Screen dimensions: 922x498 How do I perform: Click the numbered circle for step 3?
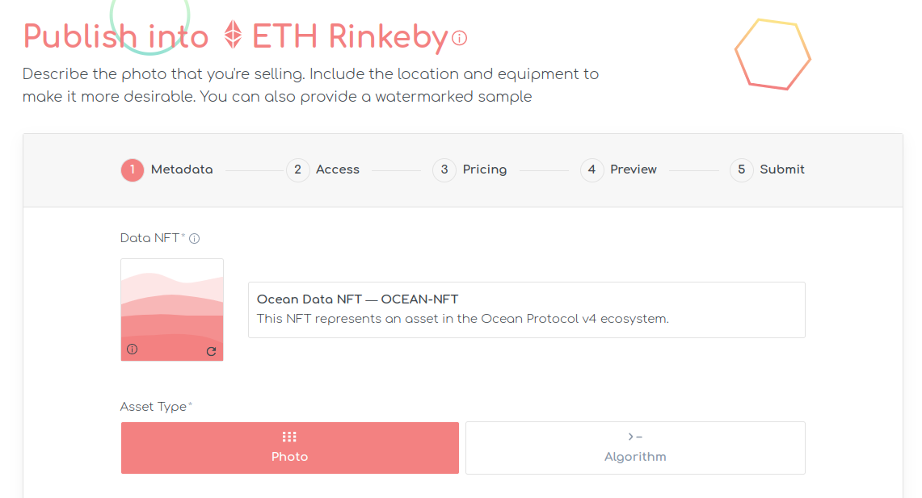(x=444, y=169)
